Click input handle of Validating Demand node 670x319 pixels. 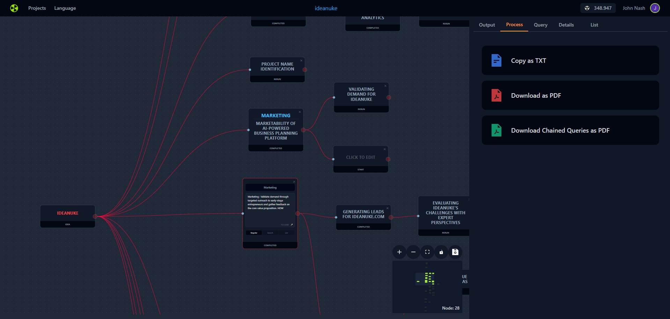(x=334, y=97)
